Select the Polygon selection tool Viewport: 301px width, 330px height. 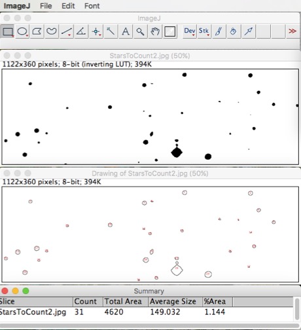coord(37,31)
